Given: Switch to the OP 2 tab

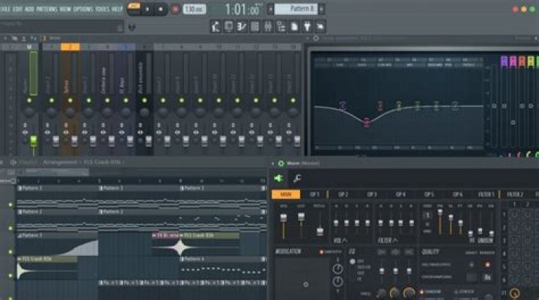Looking at the screenshot, I should (343, 195).
